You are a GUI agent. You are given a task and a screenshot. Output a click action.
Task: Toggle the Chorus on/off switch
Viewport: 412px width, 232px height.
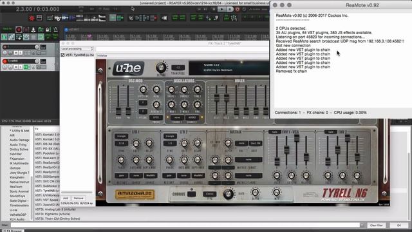[x=192, y=194]
